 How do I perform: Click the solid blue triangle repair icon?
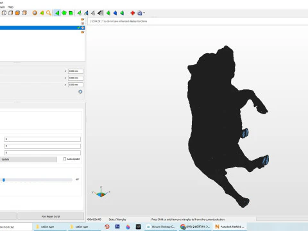click(x=115, y=13)
